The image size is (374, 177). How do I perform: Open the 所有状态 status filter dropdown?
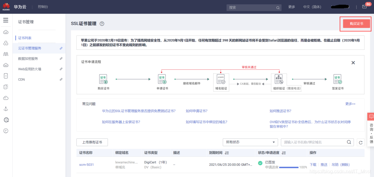click(250, 142)
